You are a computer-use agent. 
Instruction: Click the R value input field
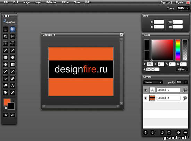tap(161, 64)
